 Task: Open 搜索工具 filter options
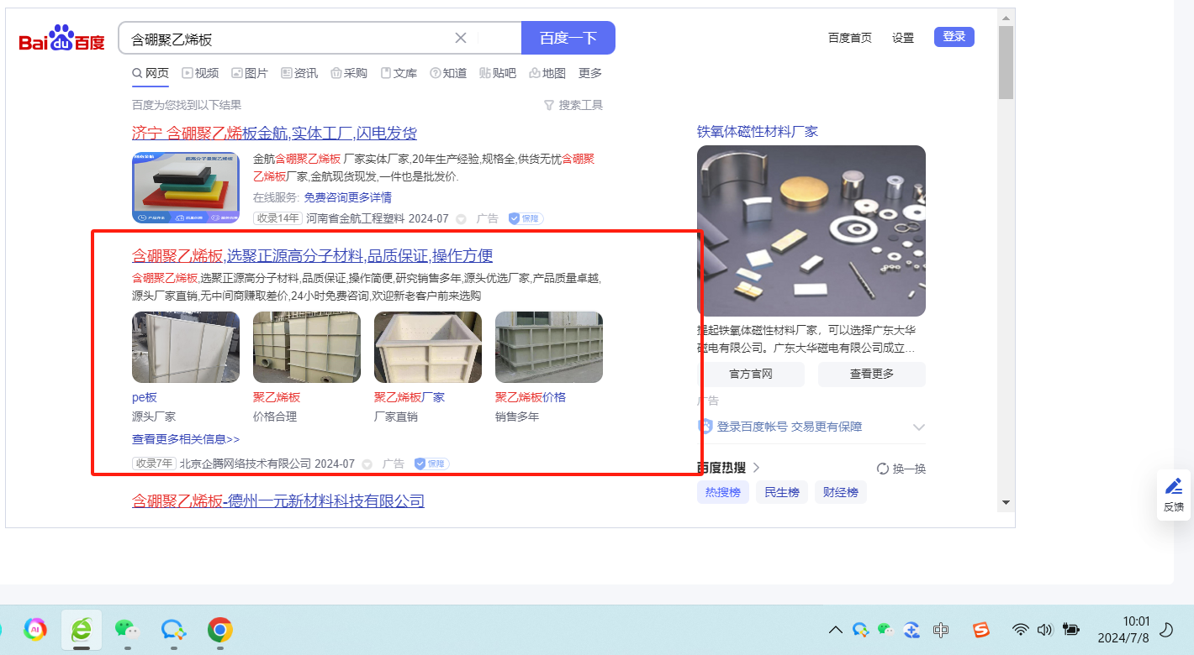[x=573, y=105]
